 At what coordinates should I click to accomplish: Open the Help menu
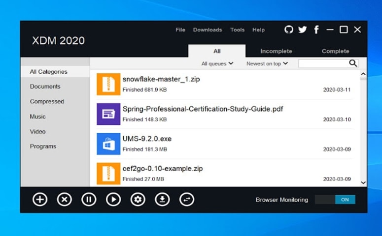point(258,29)
